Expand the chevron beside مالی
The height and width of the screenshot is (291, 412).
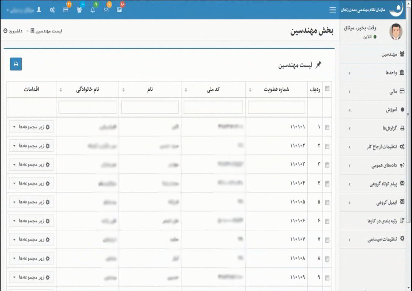tap(349, 92)
